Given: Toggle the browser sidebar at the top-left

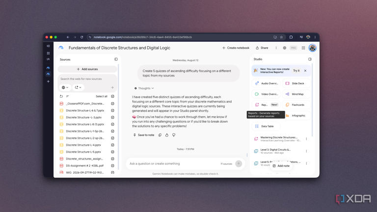Looking at the screenshot, I should click(x=48, y=46).
